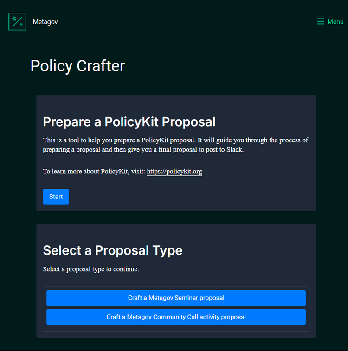Click the Prepare a PolicyKit Proposal heading
The width and height of the screenshot is (348, 351).
[129, 121]
